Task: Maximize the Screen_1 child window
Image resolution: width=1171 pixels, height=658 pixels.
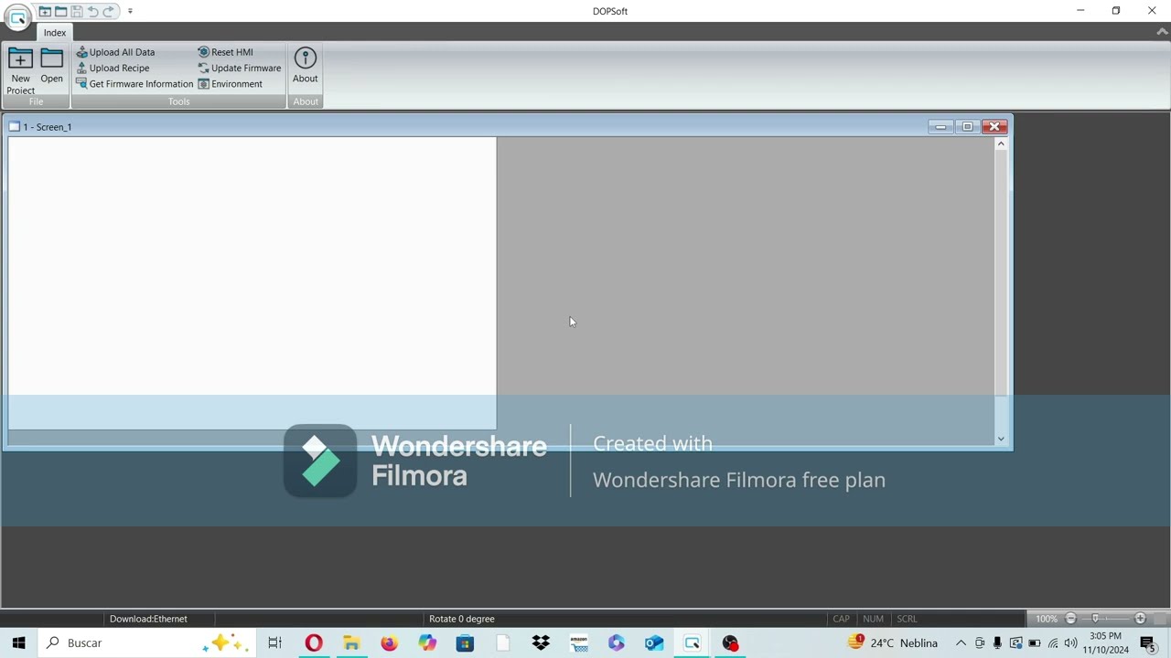Action: pyautogui.click(x=967, y=127)
